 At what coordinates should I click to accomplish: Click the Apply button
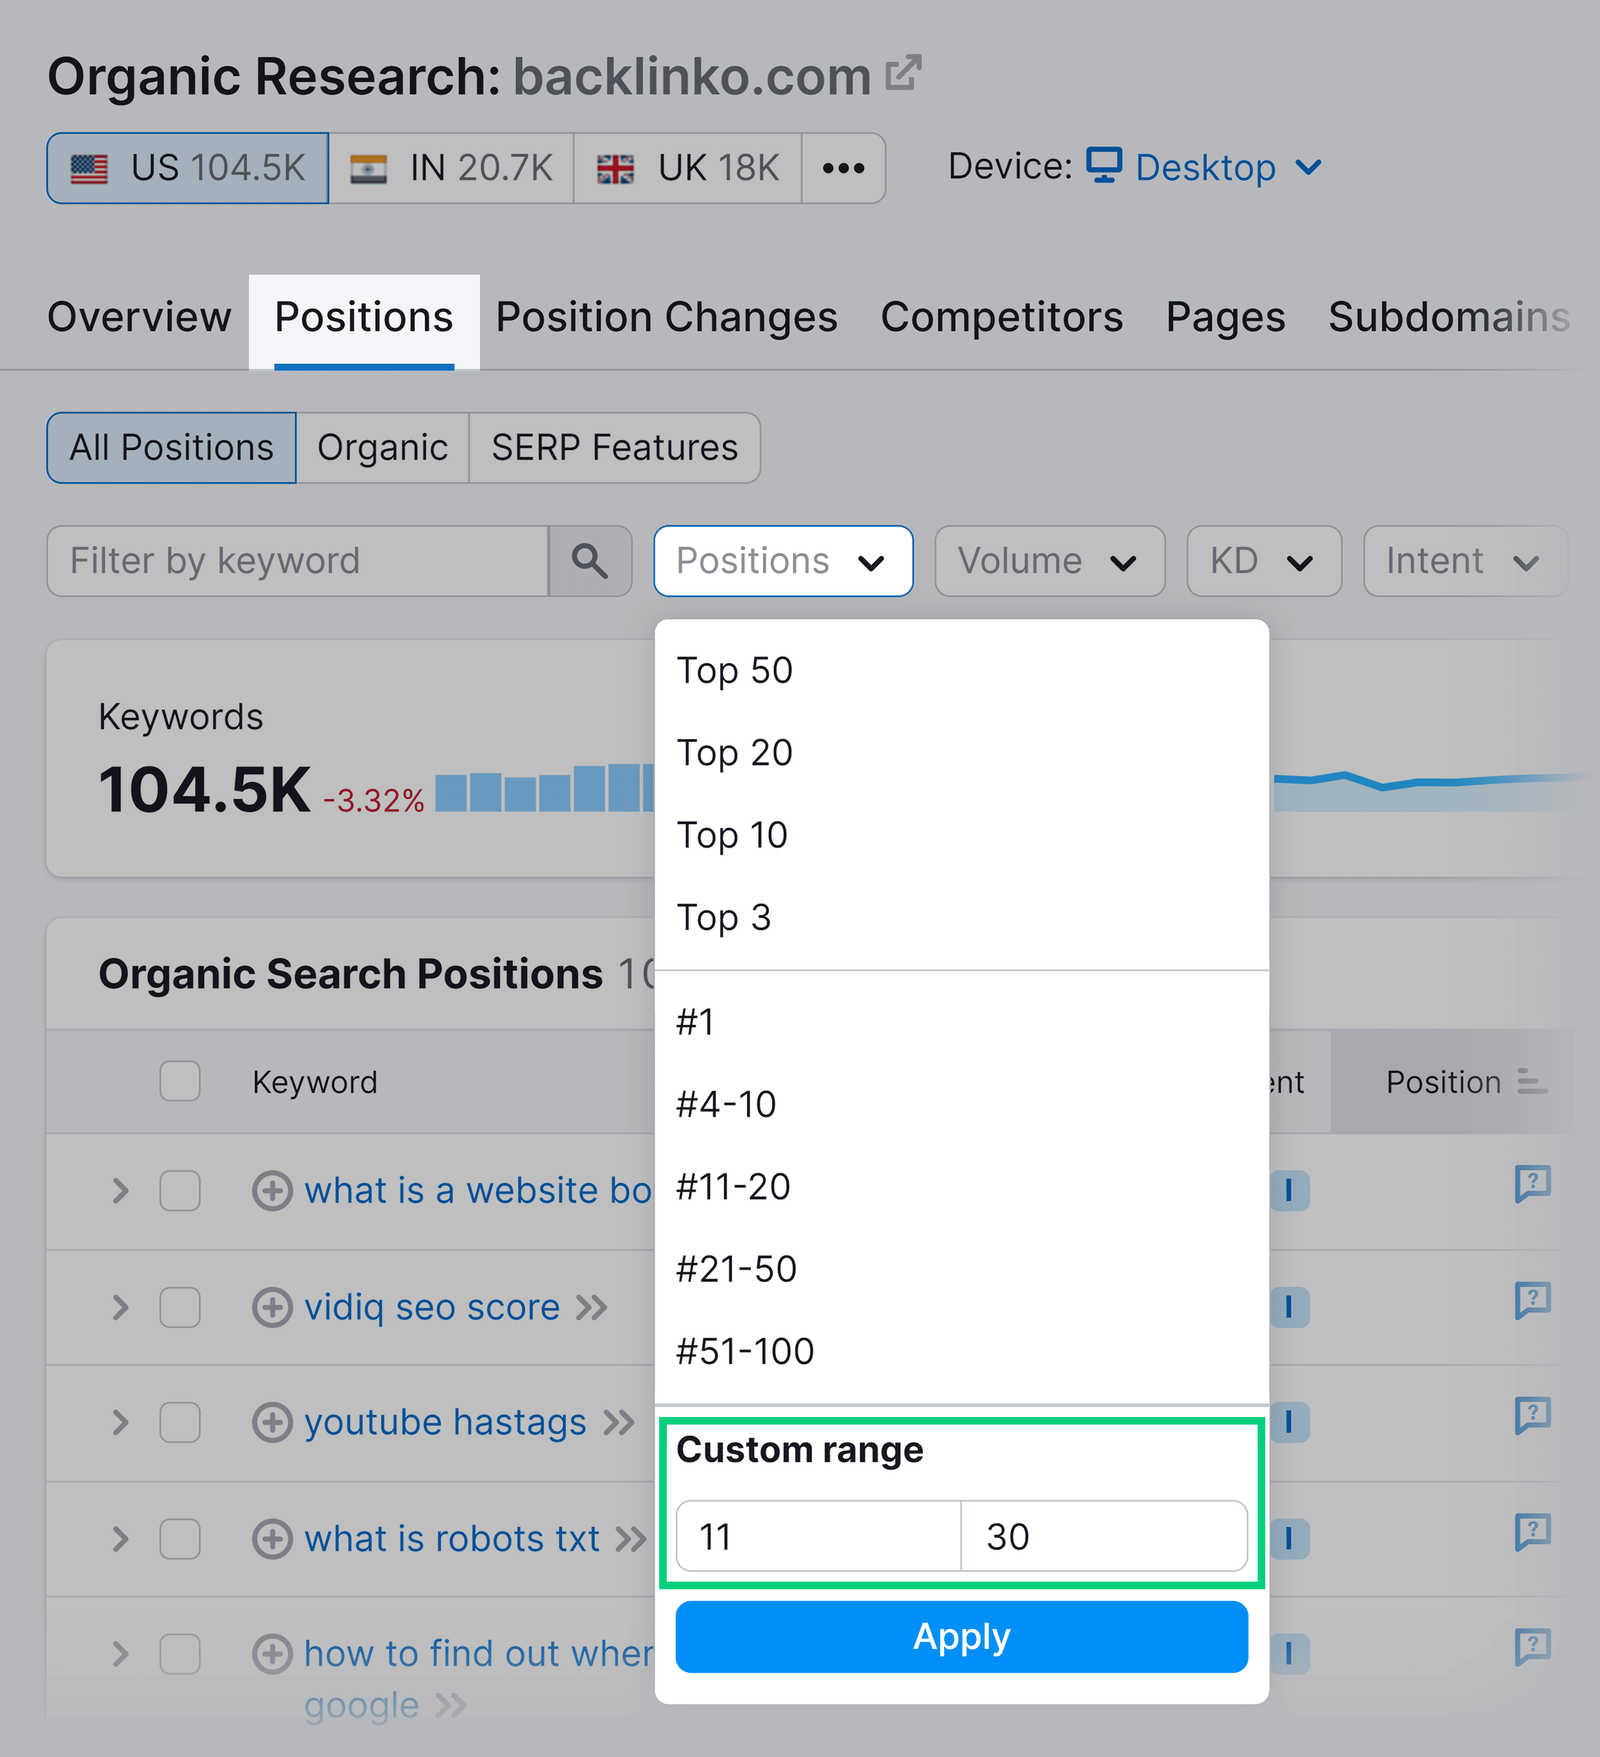[x=961, y=1637]
